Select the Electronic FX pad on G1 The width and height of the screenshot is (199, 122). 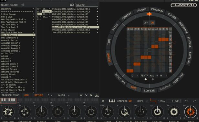pos(124,112)
